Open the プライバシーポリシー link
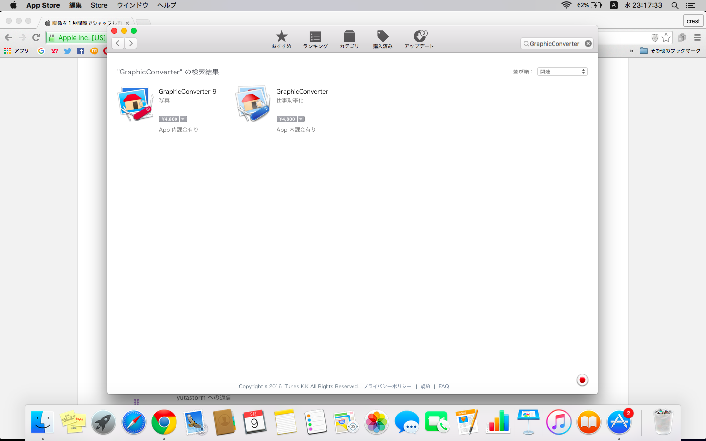This screenshot has height=441, width=706. pyautogui.click(x=387, y=386)
